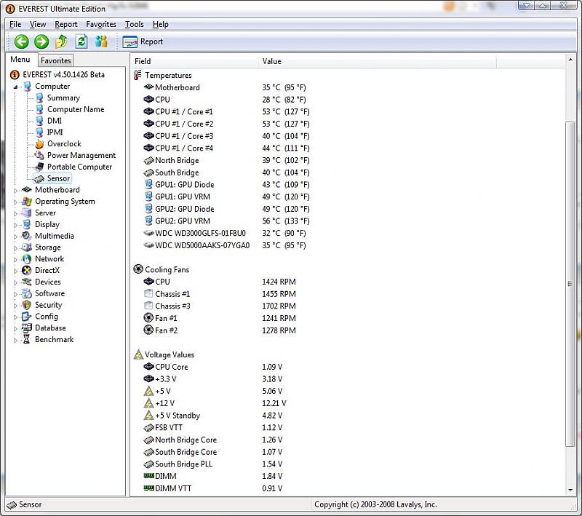Select the 'GPU2: GPU VRM' temperature row

(x=226, y=221)
